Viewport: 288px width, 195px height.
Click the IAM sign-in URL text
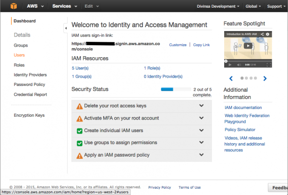[116, 46]
